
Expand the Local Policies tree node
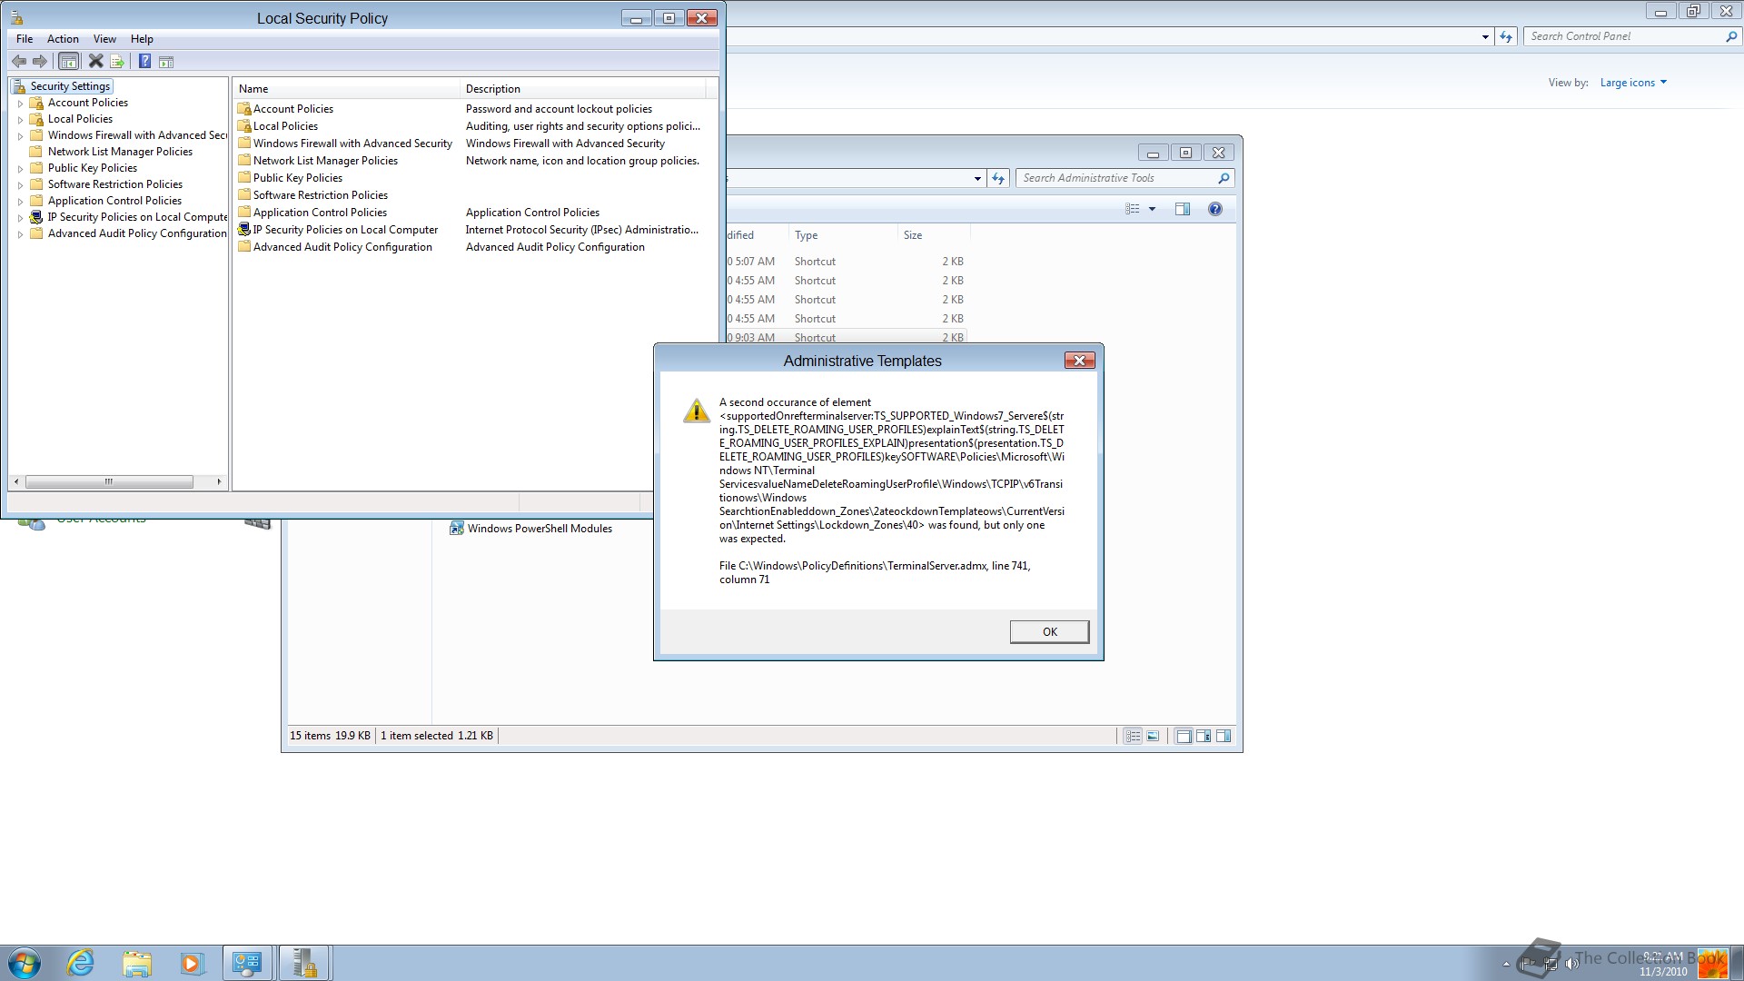coord(20,120)
